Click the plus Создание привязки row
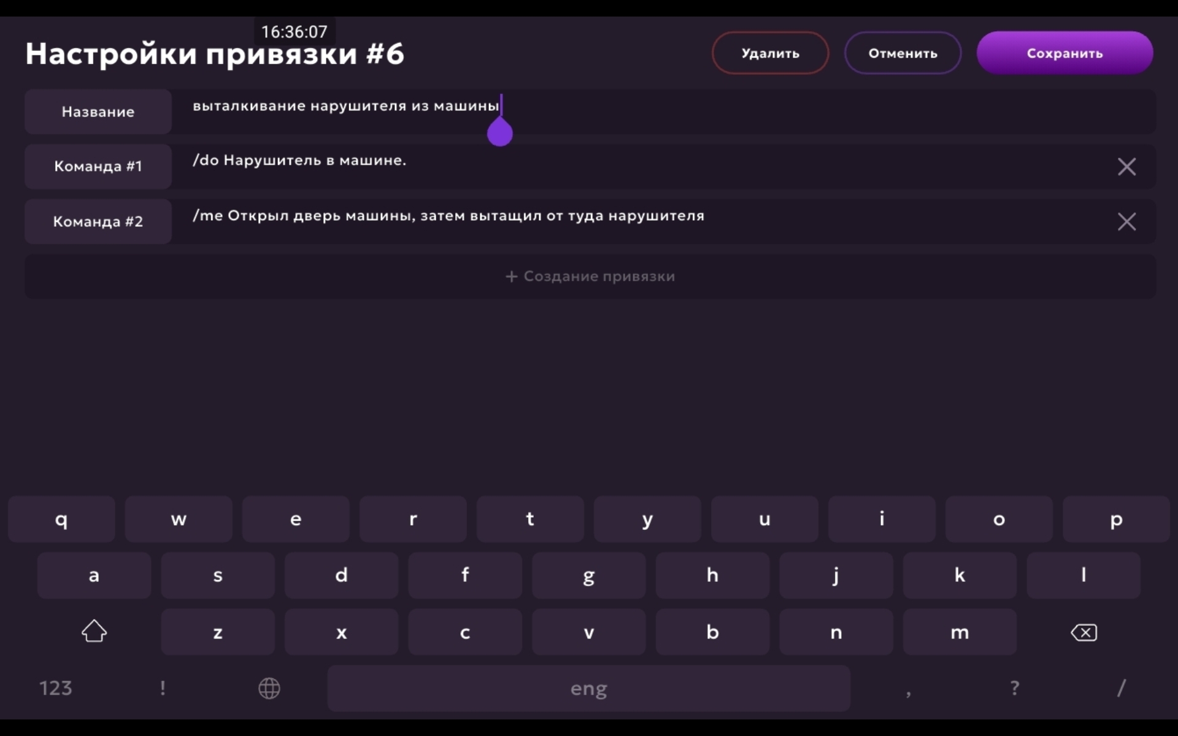The width and height of the screenshot is (1178, 736). coord(590,277)
